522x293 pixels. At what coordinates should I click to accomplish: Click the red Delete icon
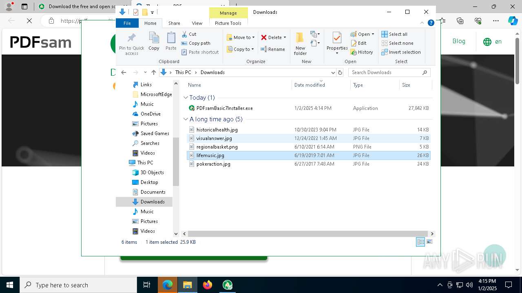click(264, 37)
